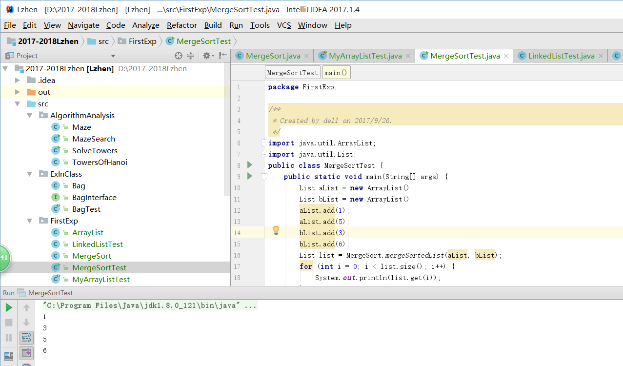Click the Up stack trace arrow

click(x=26, y=307)
